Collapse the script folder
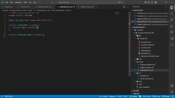 click(x=135, y=62)
